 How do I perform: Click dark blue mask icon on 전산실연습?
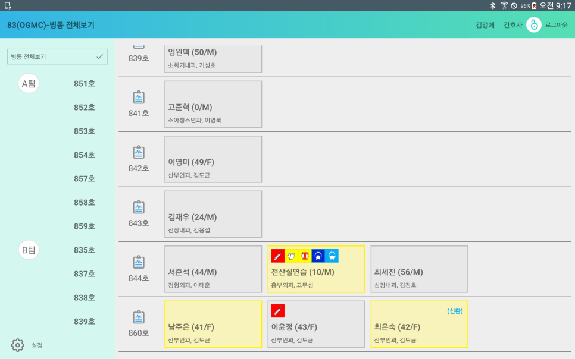tap(318, 256)
